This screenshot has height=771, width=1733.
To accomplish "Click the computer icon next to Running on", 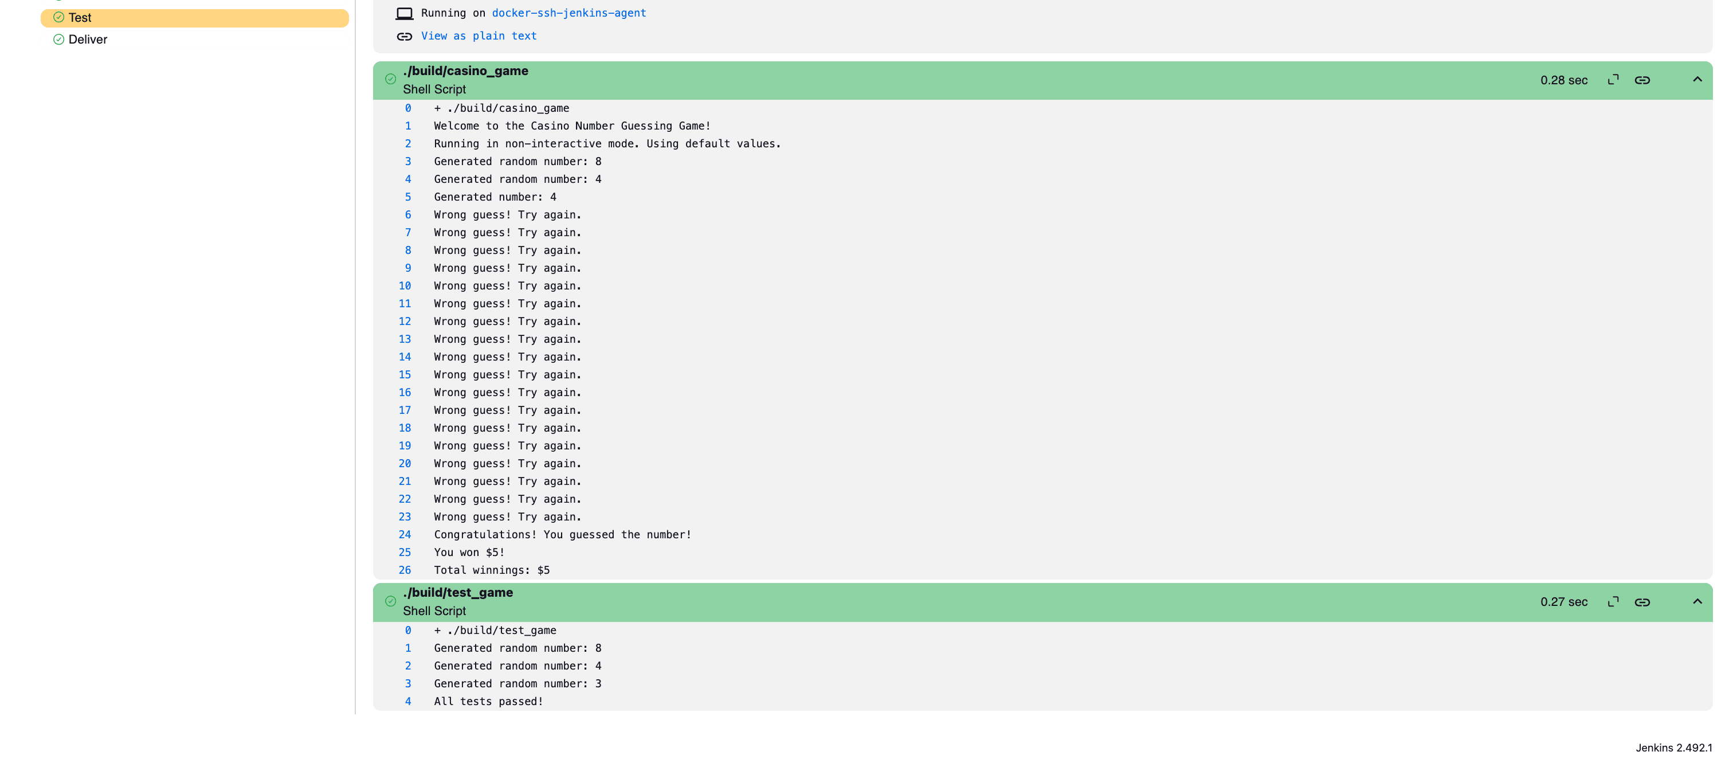I will (x=405, y=13).
